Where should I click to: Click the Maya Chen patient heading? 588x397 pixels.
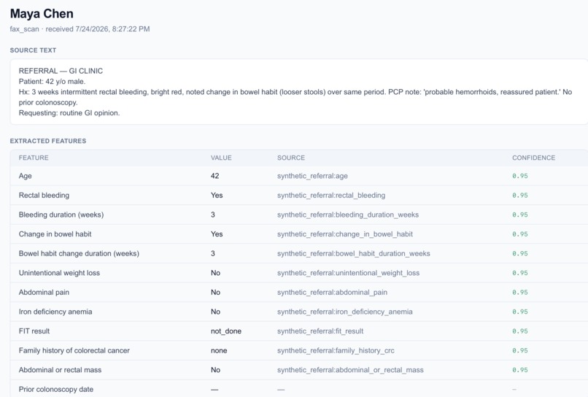pyautogui.click(x=42, y=14)
